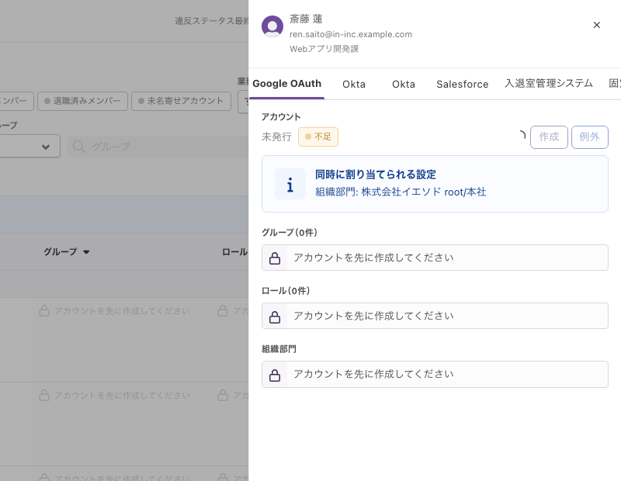Click the アカウント section label
The image size is (621, 481).
pyautogui.click(x=281, y=117)
